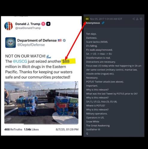Click the 8/7/25, 01:29 PM timestamp
The image size is (148, 149).
click(67, 129)
